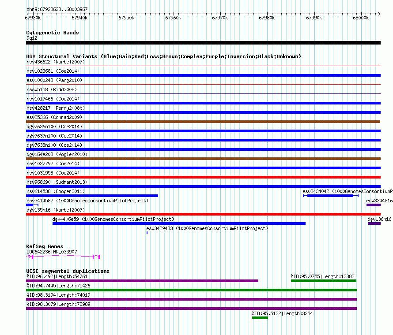This screenshot has width=393, height=335.
Task: Click the 67960k ruler tick label
Action: pyautogui.click(x=173, y=18)
